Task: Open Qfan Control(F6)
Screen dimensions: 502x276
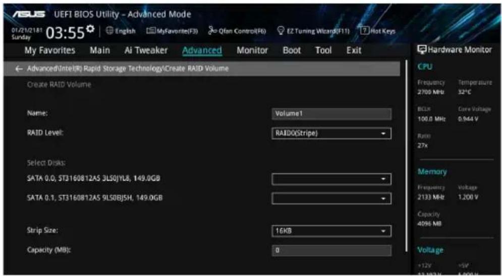Action: coord(237,31)
